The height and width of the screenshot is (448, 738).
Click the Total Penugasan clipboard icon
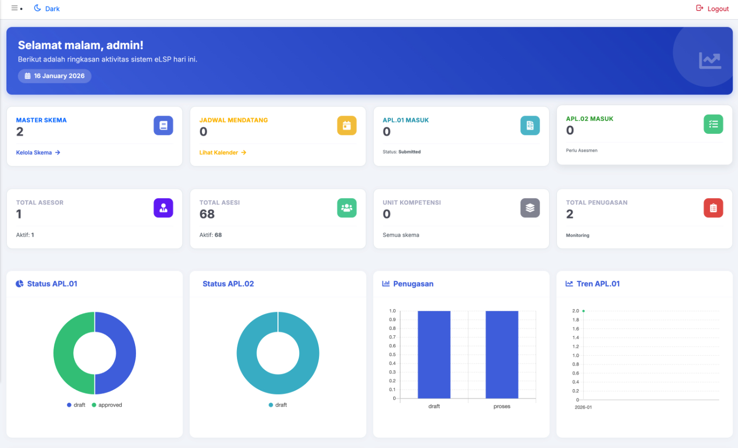click(x=713, y=208)
